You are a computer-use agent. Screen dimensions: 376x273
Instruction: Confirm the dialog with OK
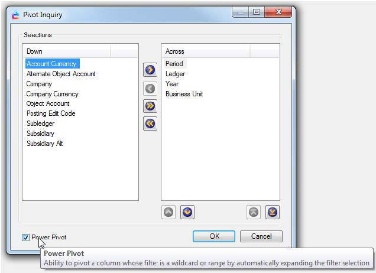pos(214,236)
